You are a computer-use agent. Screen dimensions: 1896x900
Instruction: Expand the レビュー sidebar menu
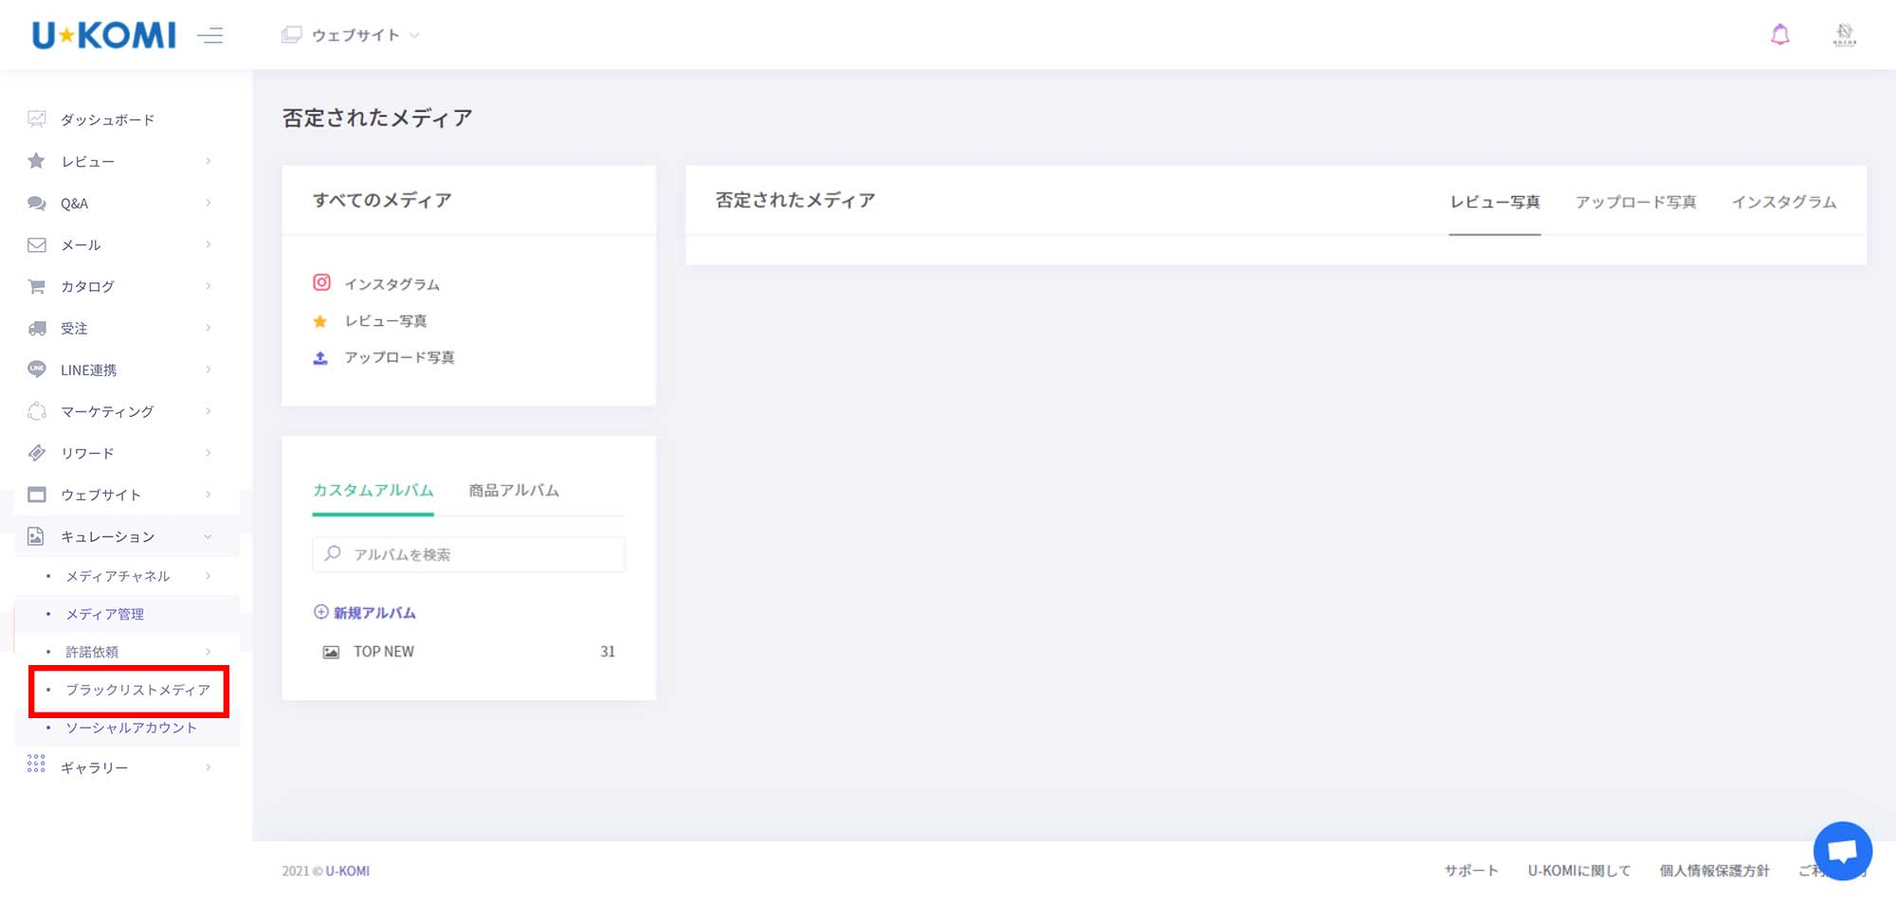point(118,161)
